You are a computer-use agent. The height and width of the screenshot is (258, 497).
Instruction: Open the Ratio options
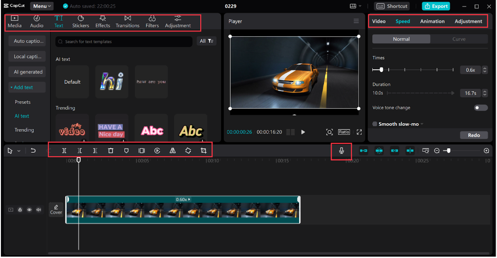[344, 132]
